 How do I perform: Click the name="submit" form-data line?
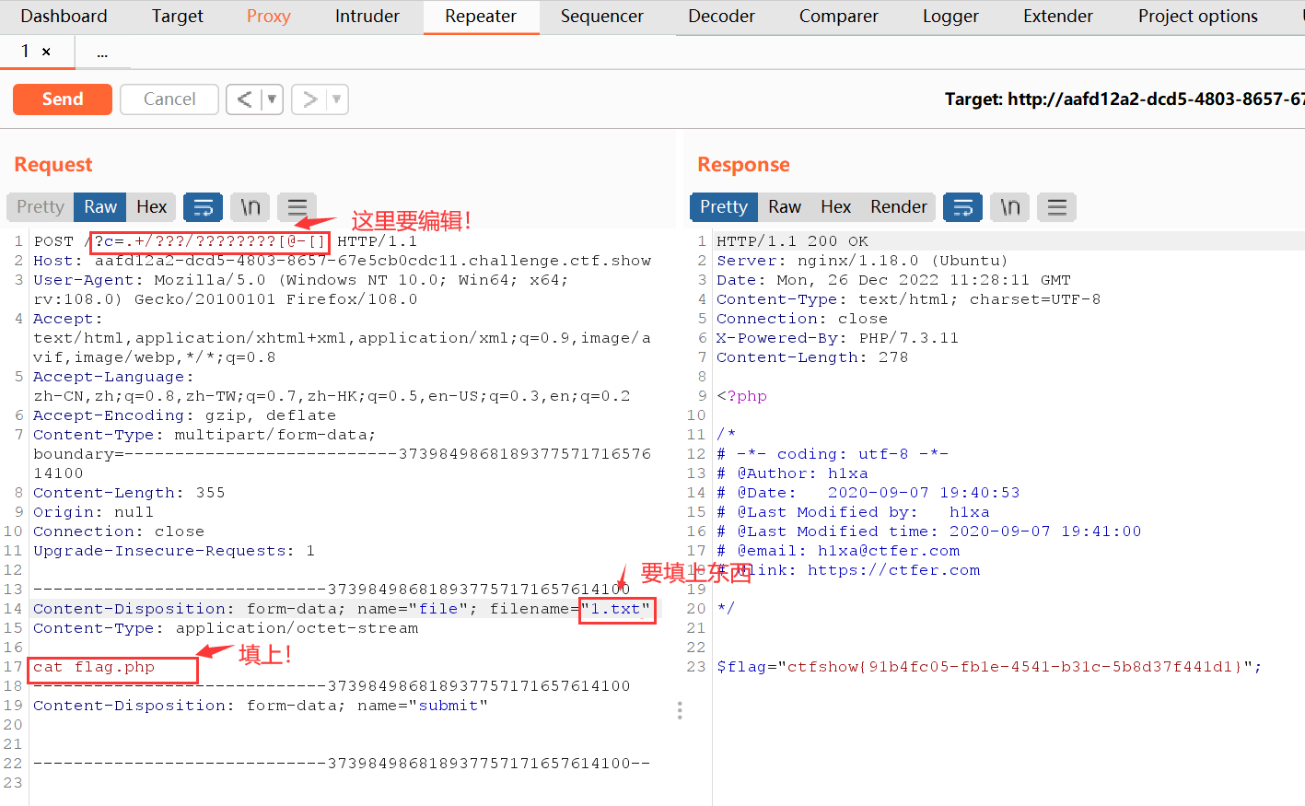[261, 706]
